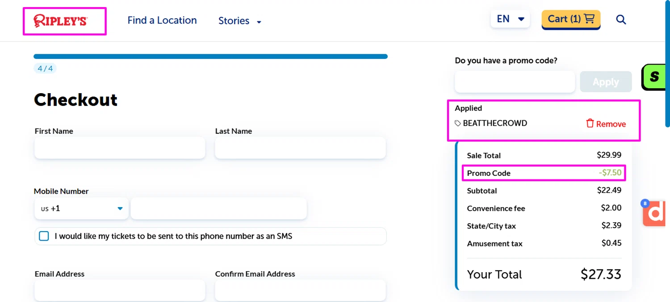Click the checkout progress bar
Screen dimensions: 670x302
tap(210, 57)
